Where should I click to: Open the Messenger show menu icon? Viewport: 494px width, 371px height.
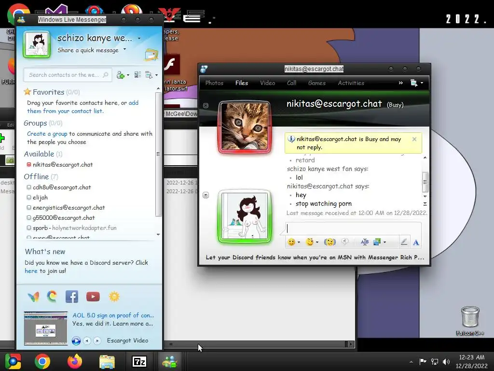[x=149, y=75]
